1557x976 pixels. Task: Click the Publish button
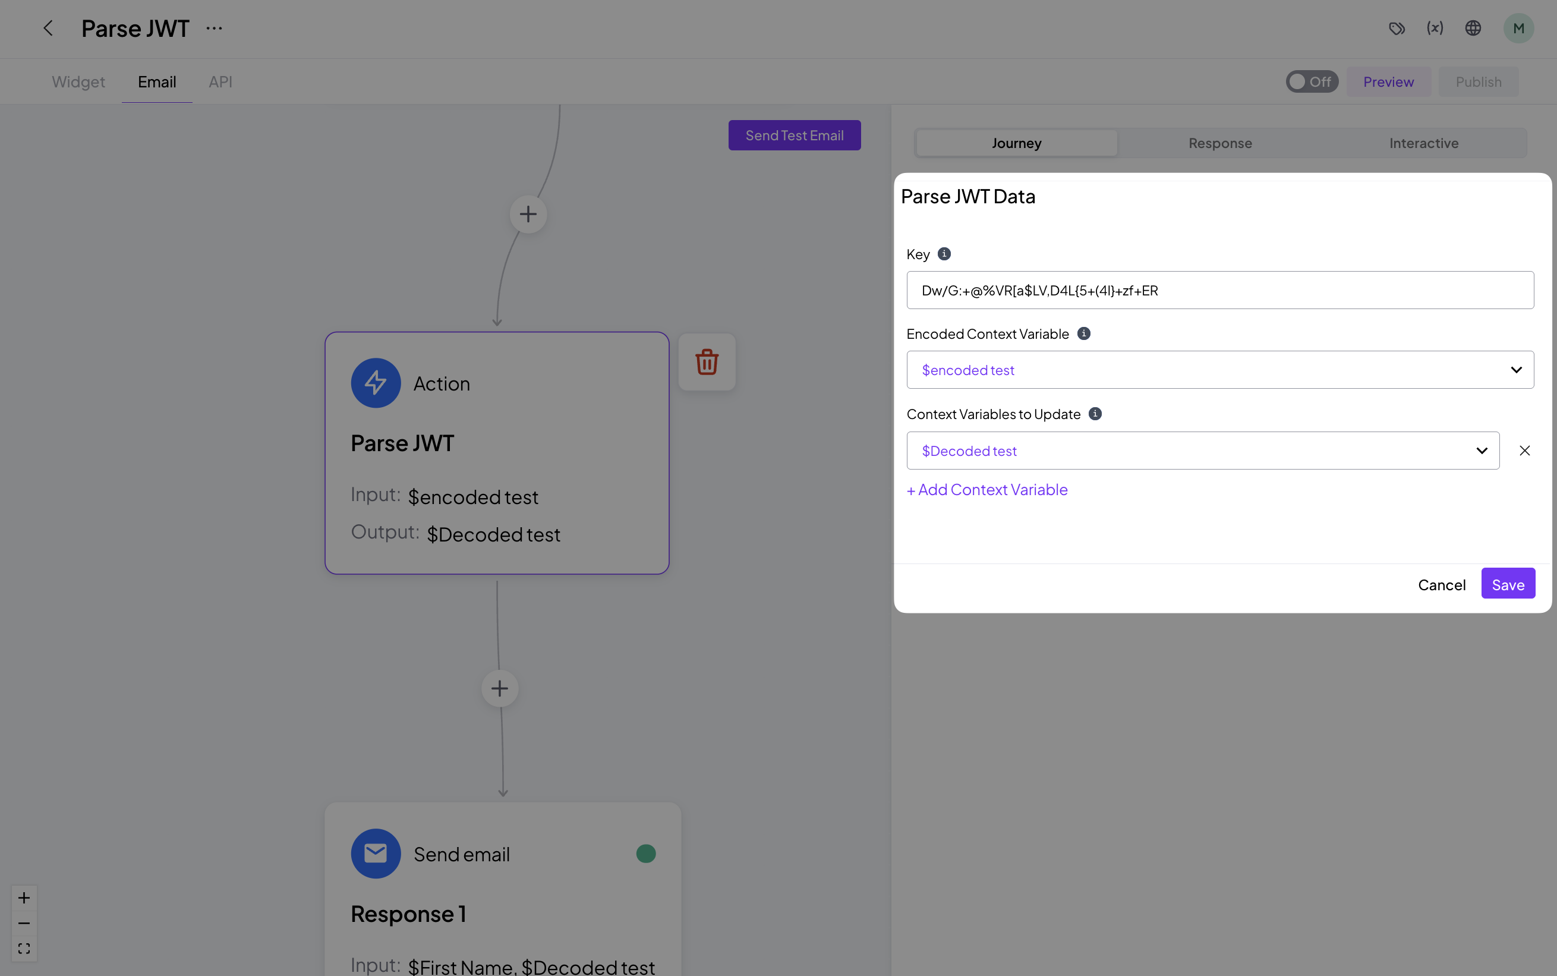[x=1479, y=82]
